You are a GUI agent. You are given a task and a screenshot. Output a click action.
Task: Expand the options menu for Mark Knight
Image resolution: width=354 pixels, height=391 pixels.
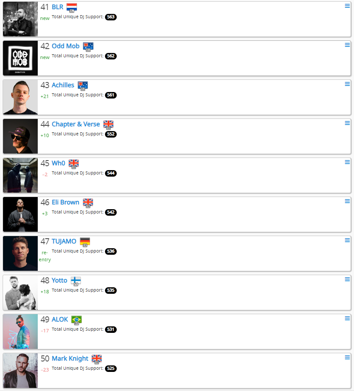coord(347,358)
